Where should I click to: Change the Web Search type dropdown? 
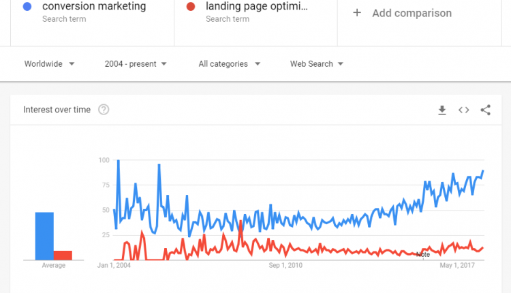[x=317, y=64]
